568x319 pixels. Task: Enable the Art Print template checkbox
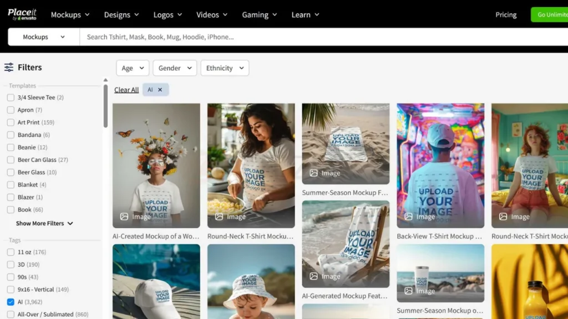[11, 122]
